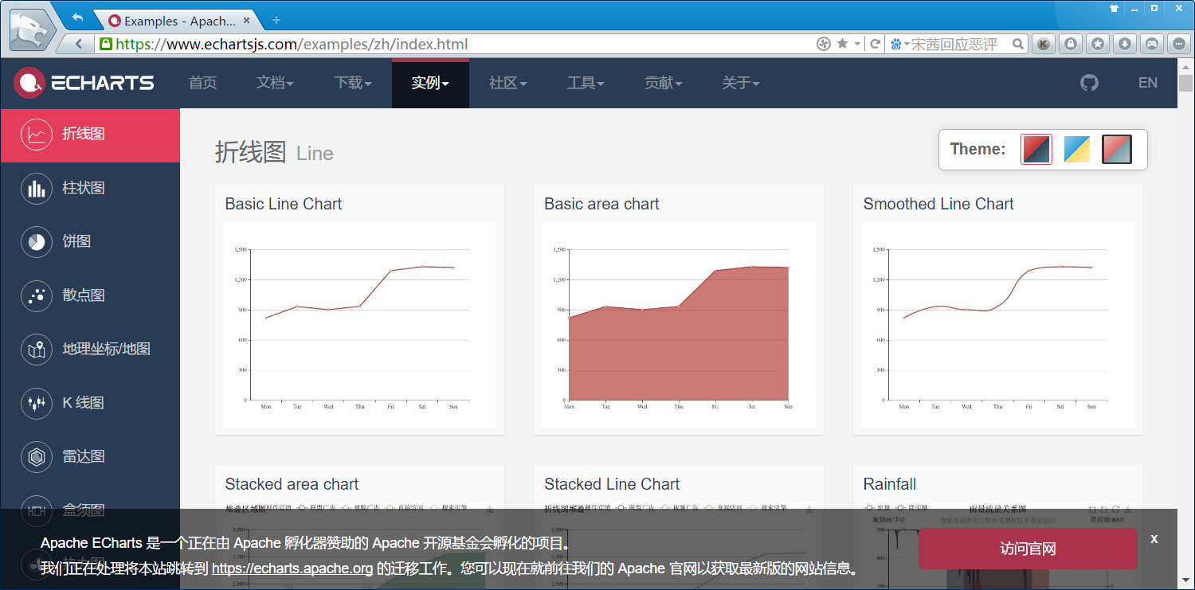Expand the 关于 dropdown menu
1195x590 pixels.
[x=741, y=83]
